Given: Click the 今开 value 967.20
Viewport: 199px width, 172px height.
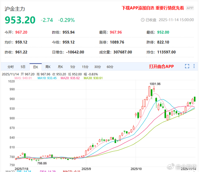Looking at the screenshot, I should pos(21,32).
